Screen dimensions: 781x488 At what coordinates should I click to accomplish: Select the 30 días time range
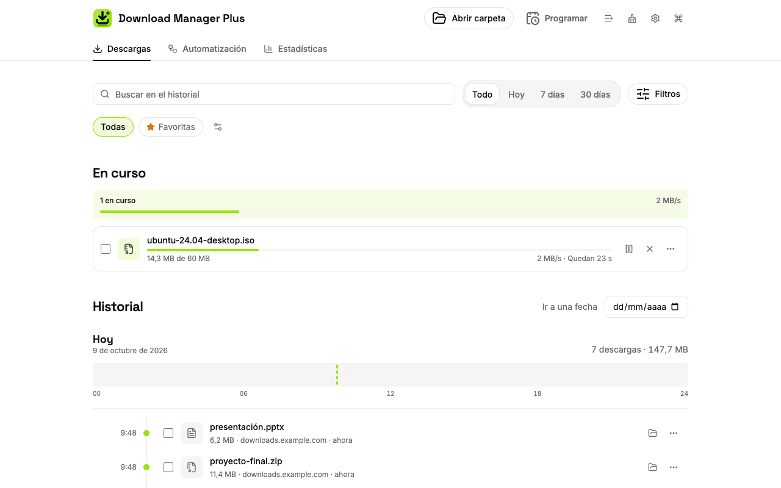[x=596, y=95]
